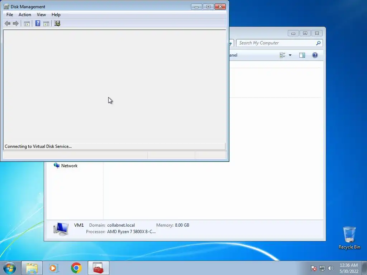This screenshot has height=275, width=367.
Task: Open the View menu
Action: [41, 14]
